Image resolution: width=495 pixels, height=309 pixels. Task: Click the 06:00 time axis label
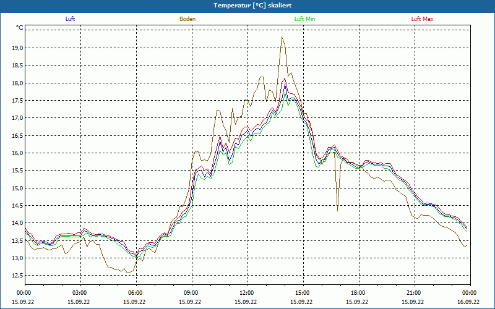(136, 293)
